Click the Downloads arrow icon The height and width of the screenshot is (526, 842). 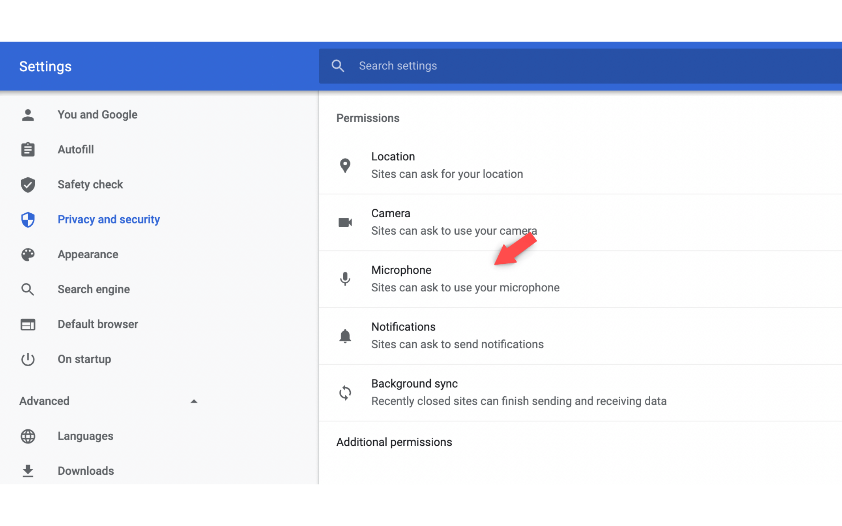28,471
